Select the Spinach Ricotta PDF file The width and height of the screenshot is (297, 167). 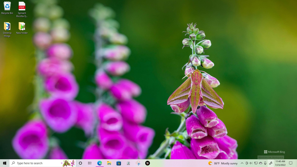pyautogui.click(x=22, y=9)
